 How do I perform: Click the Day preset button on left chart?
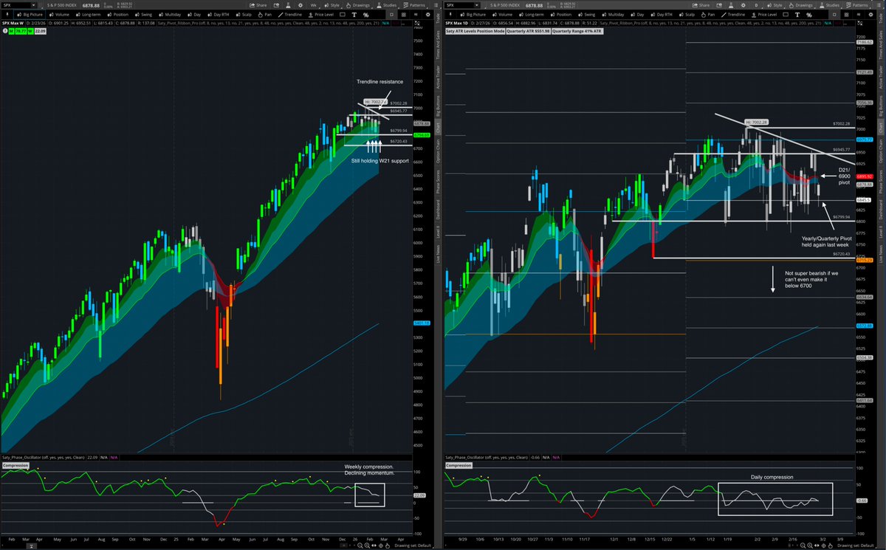click(x=196, y=15)
